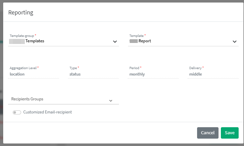The width and height of the screenshot is (244, 146).
Task: Select the Delivery field showing middle
Action: (213, 74)
